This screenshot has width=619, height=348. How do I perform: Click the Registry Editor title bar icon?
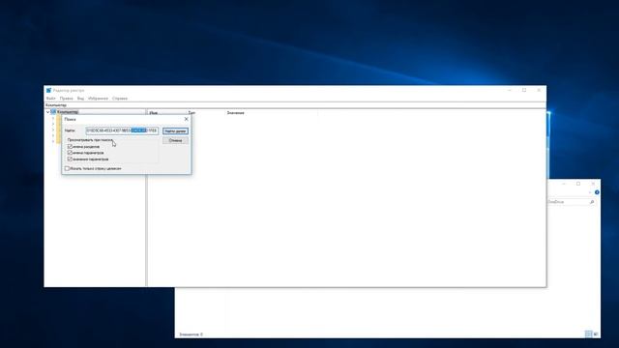pos(48,90)
